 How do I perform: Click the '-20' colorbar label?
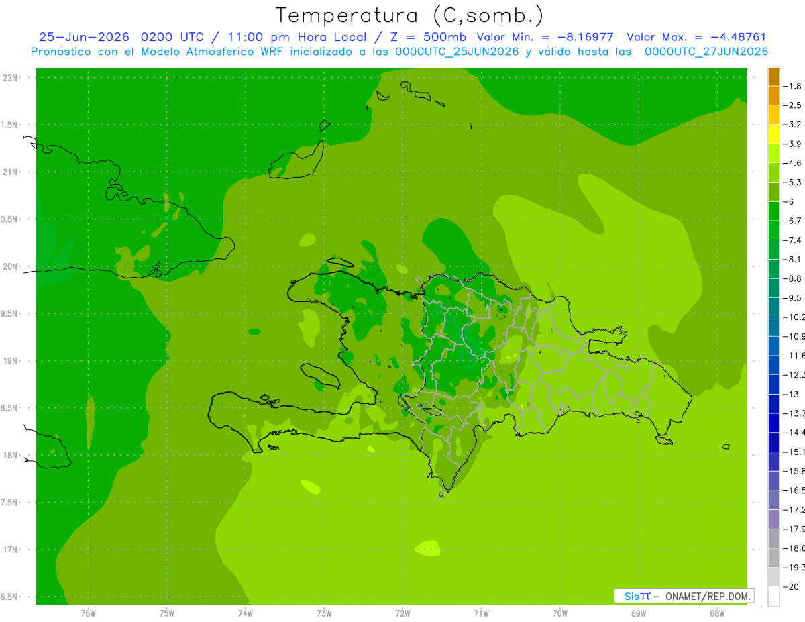point(792,587)
